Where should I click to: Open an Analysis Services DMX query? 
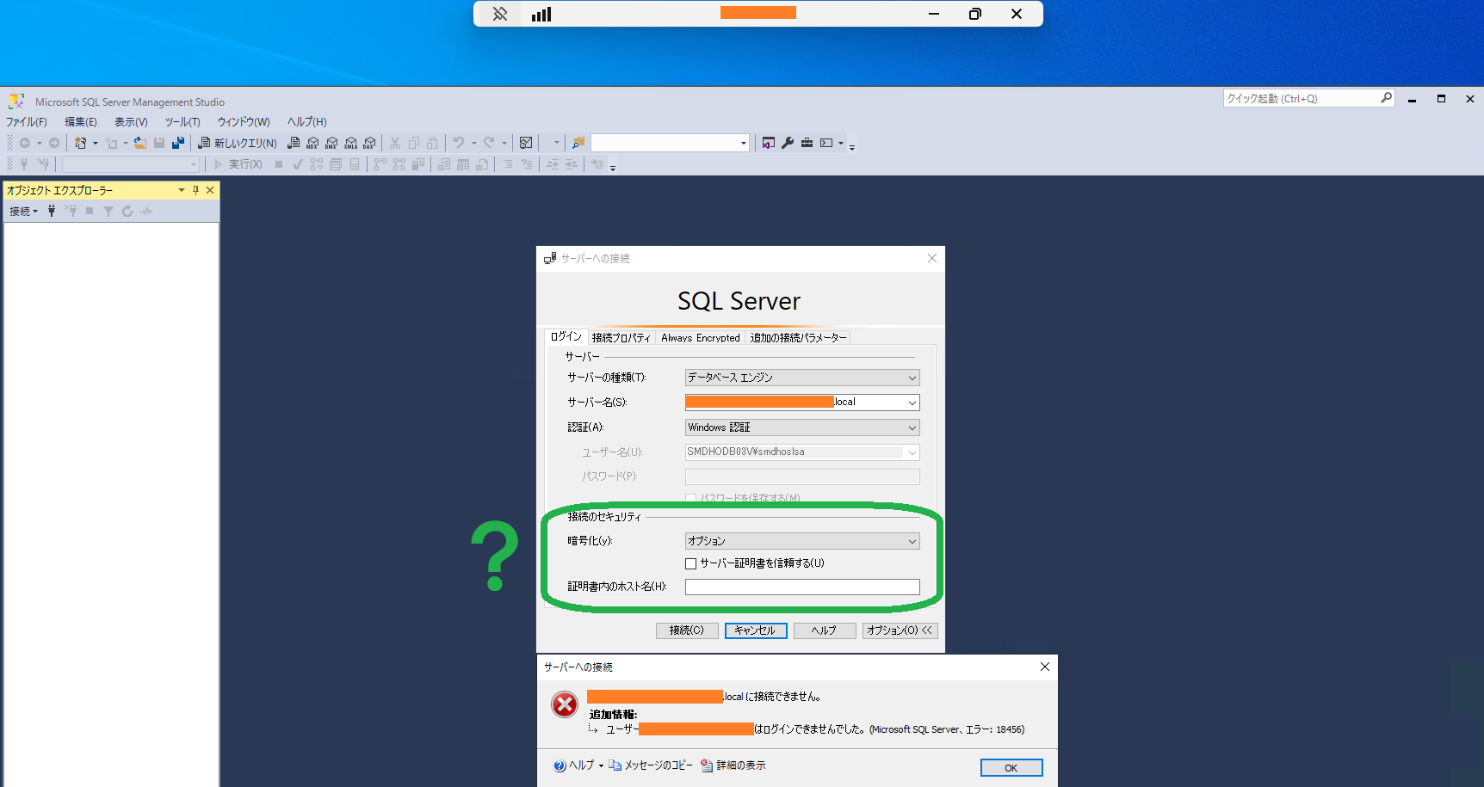[x=331, y=143]
